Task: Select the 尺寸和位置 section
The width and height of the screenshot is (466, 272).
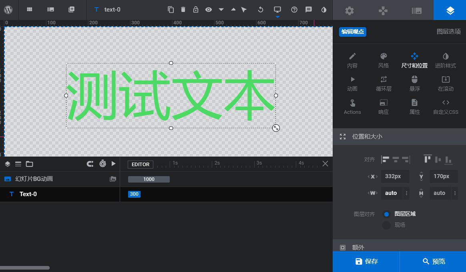Action: (415, 60)
